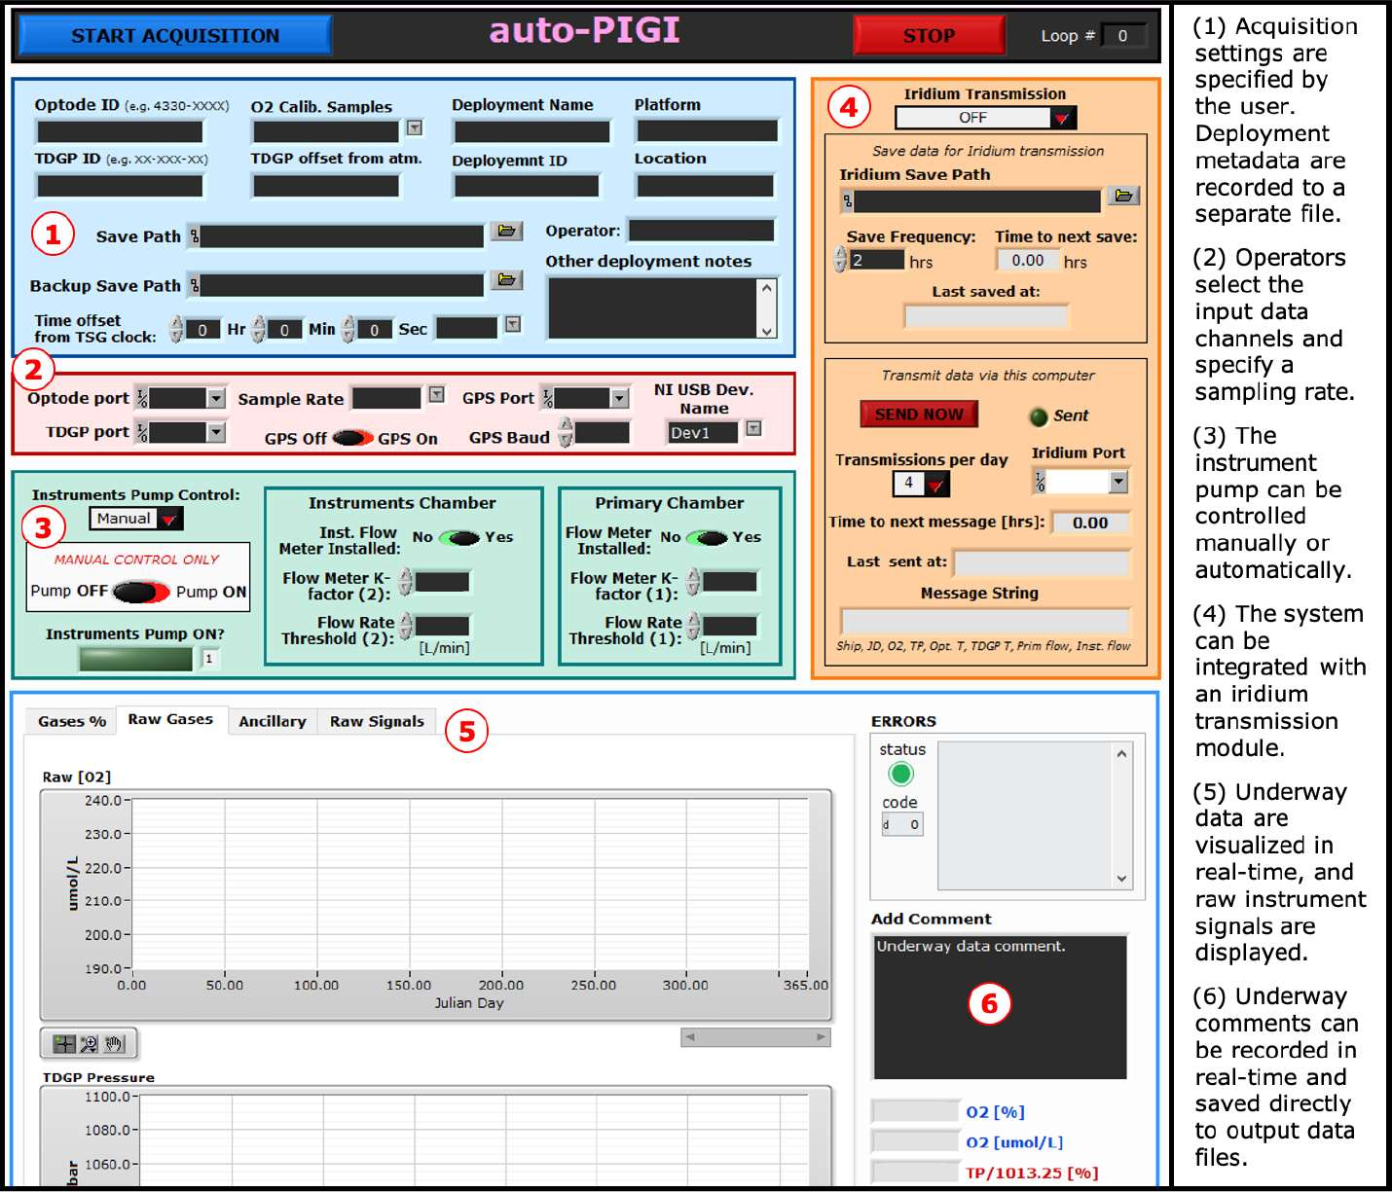This screenshot has height=1192, width=1392.
Task: Click the Underway data comment box
Action: point(1000,1006)
